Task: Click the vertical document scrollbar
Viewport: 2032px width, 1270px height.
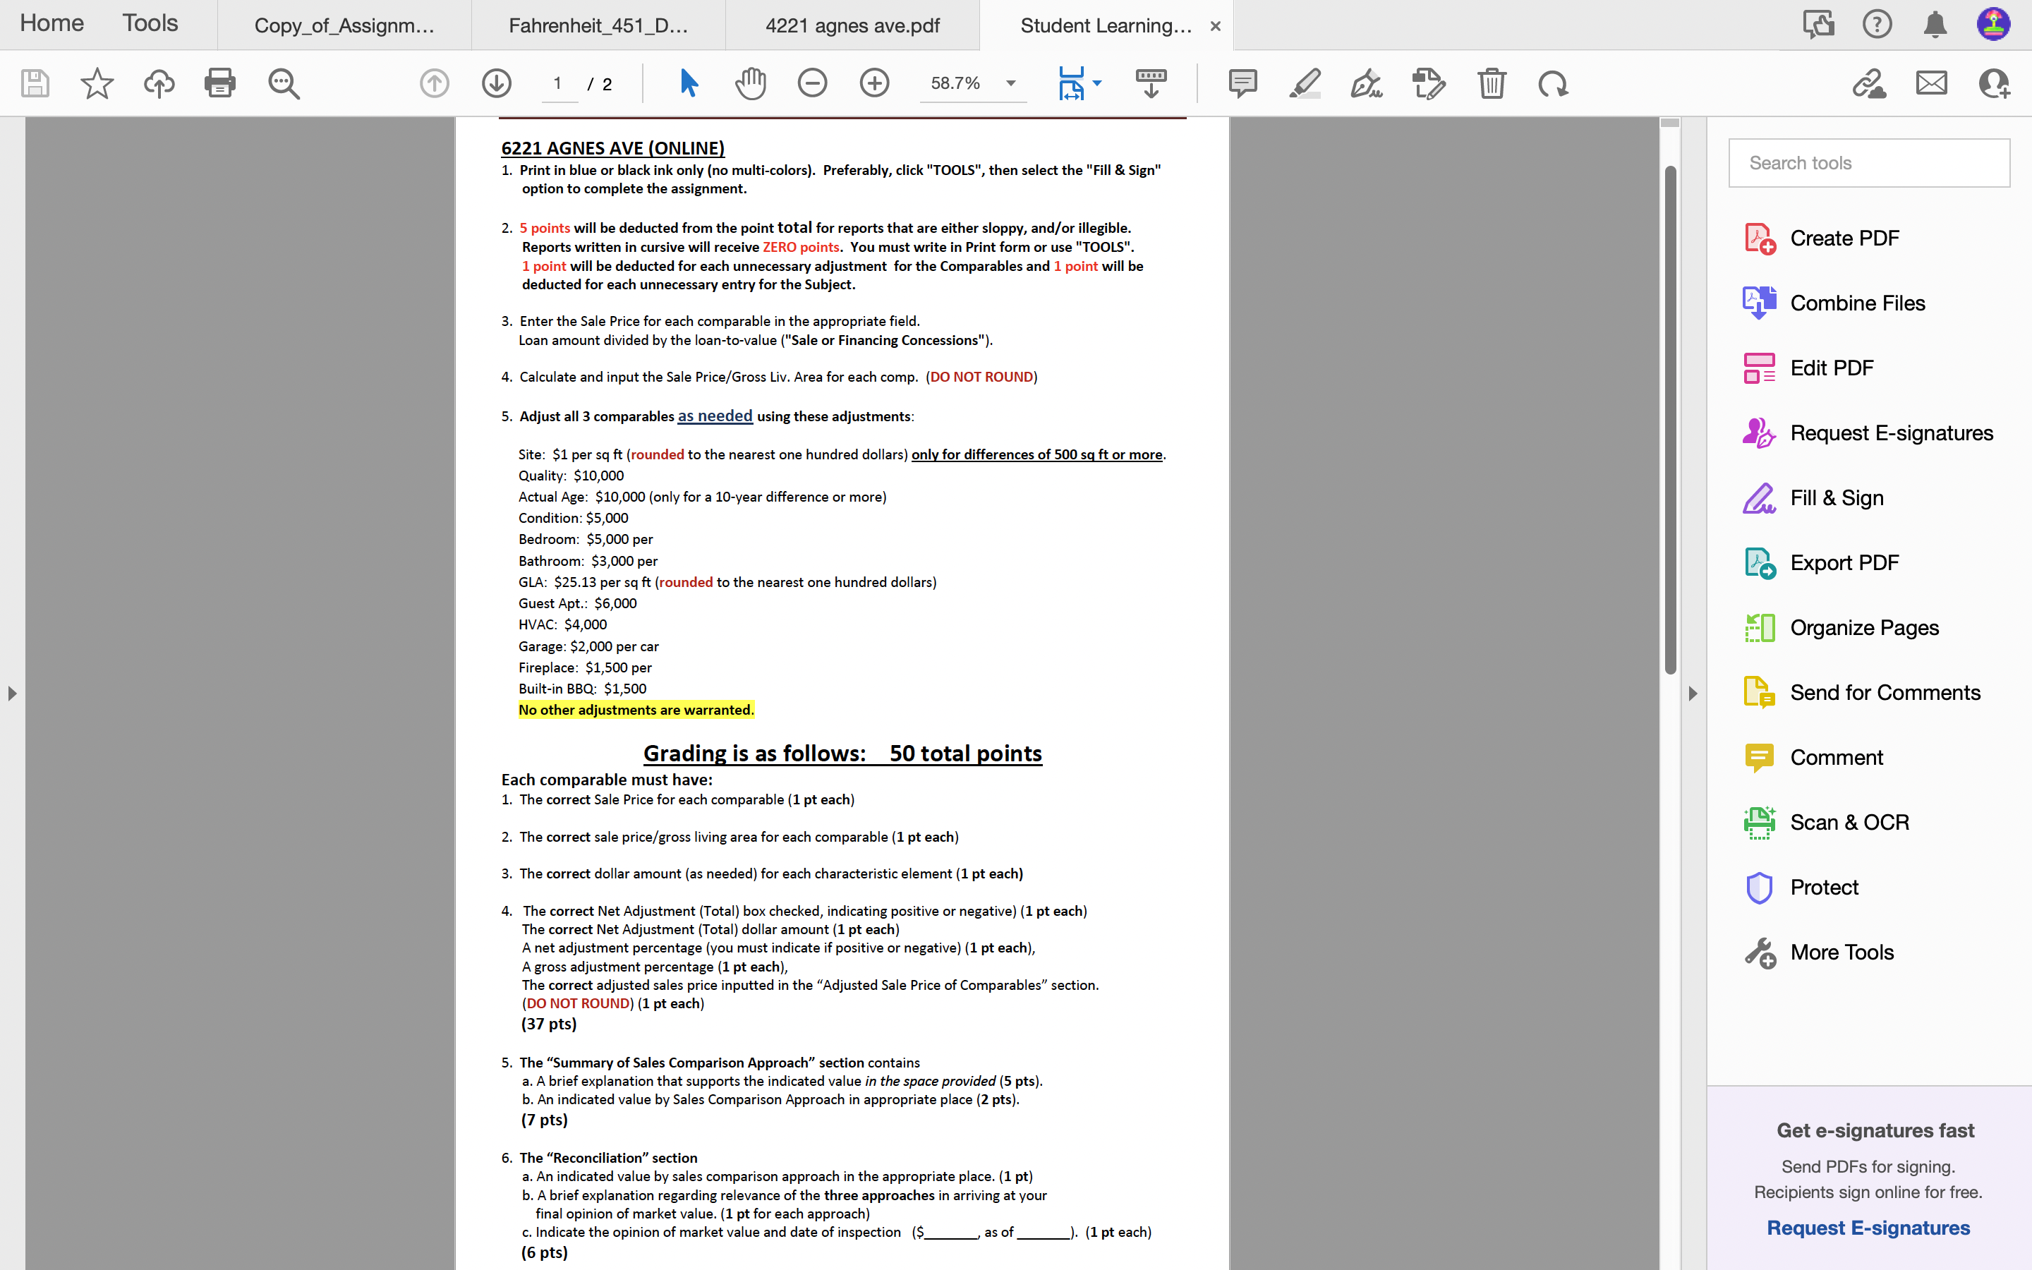Action: coord(1670,420)
